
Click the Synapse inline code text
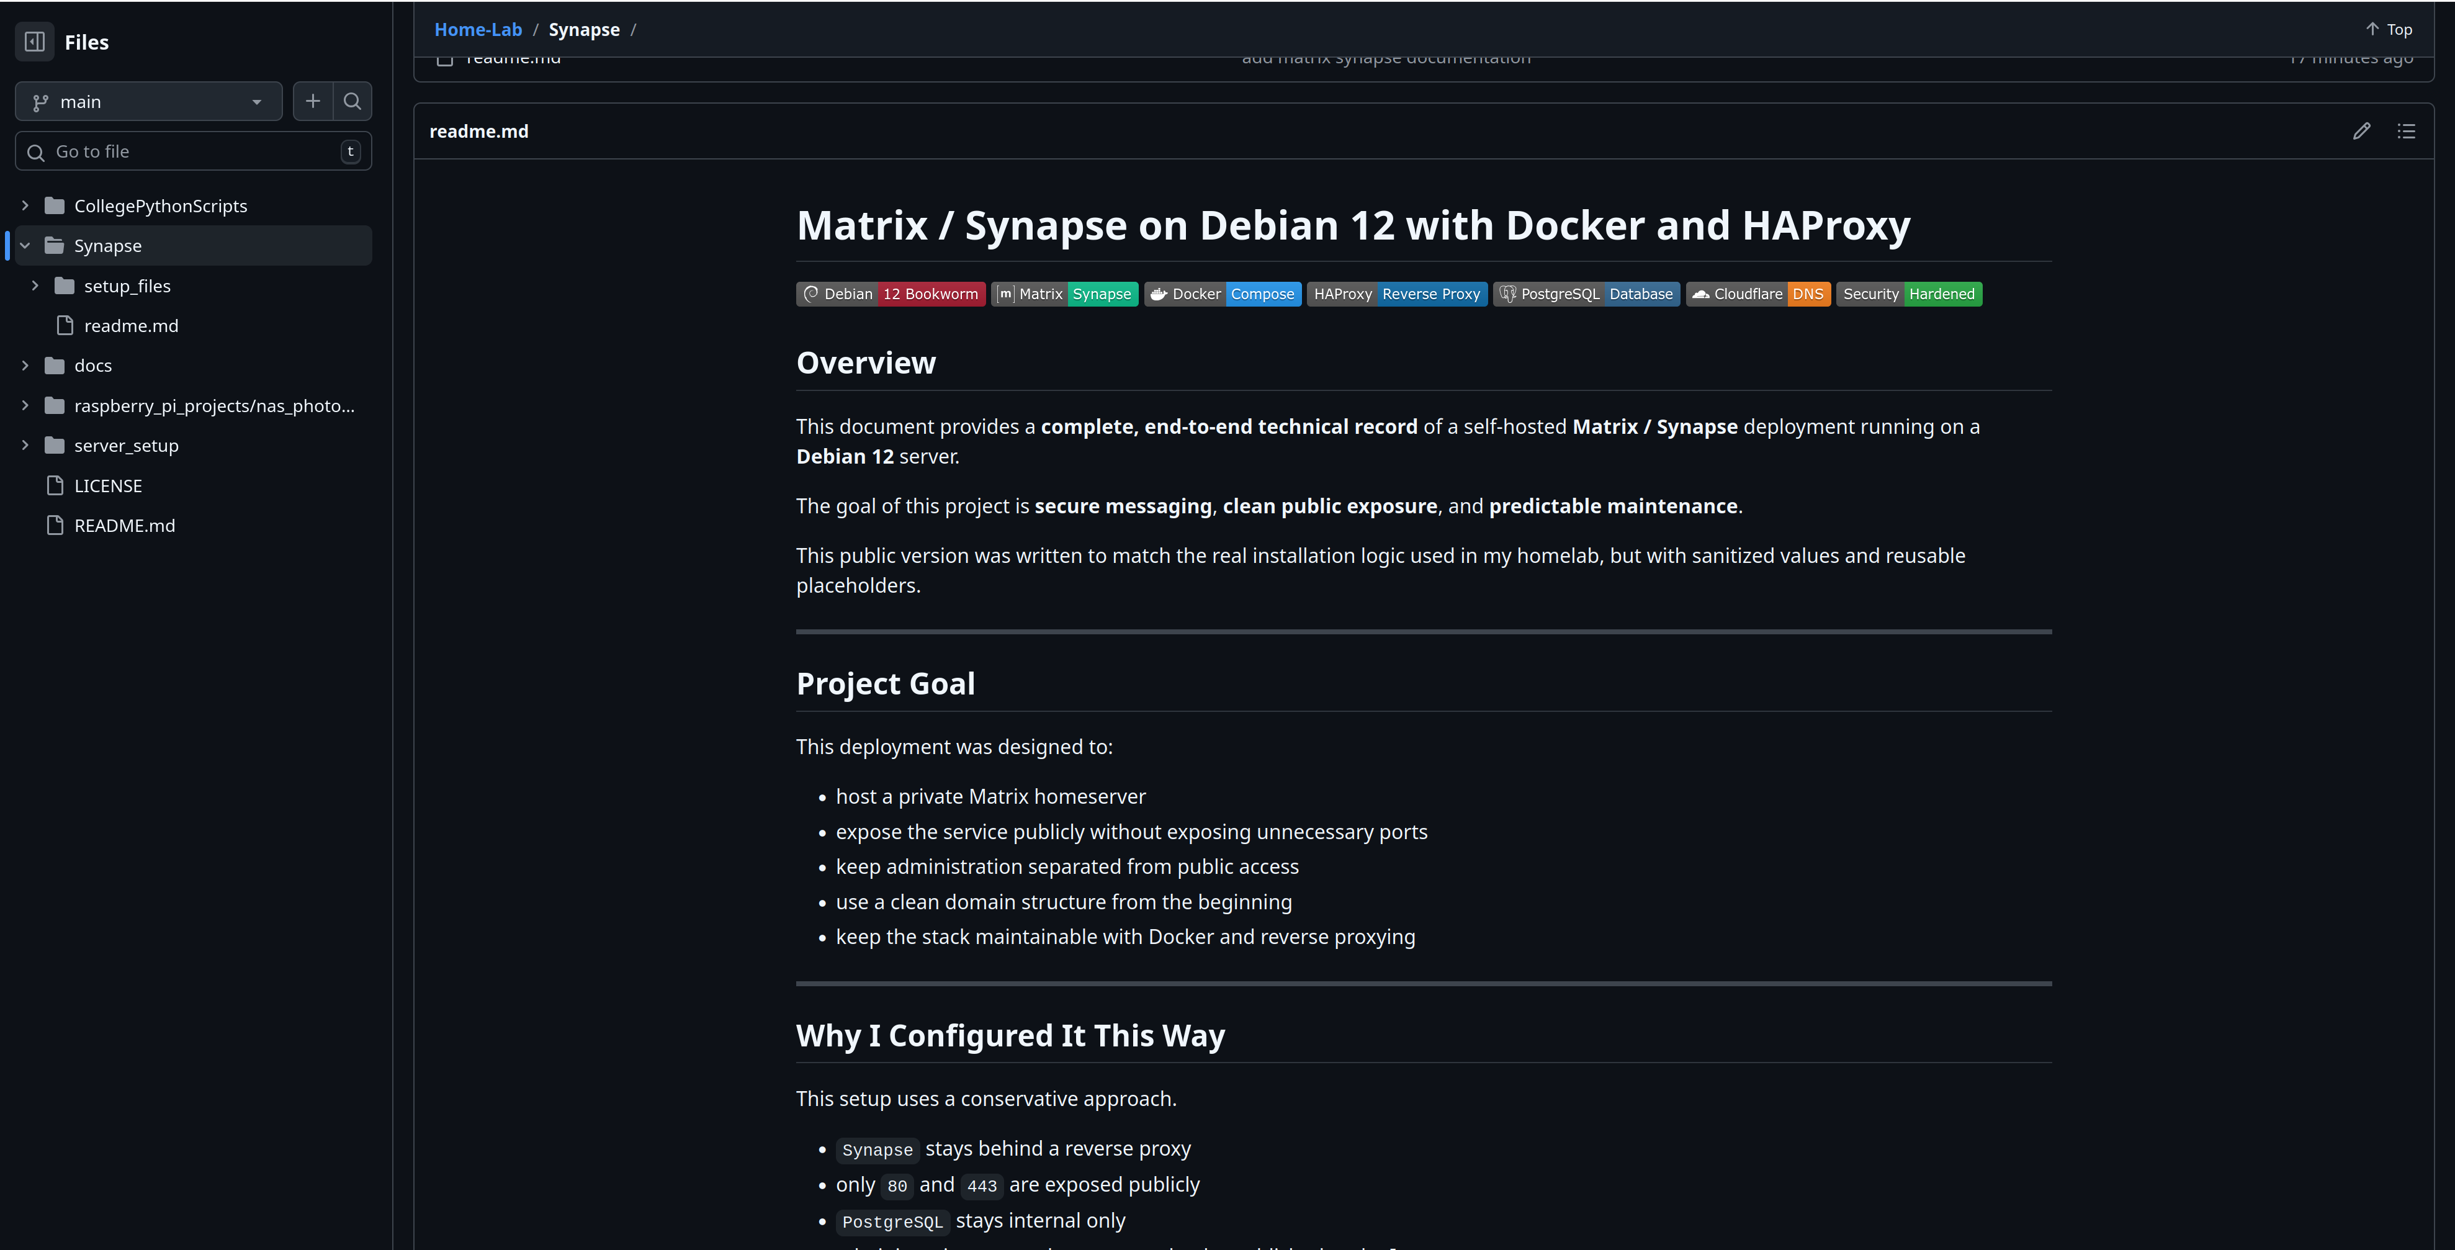pyautogui.click(x=877, y=1150)
